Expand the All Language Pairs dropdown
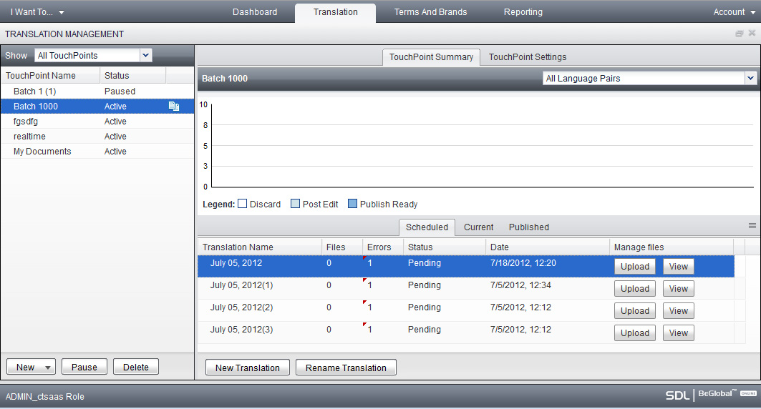761x409 pixels. 750,78
